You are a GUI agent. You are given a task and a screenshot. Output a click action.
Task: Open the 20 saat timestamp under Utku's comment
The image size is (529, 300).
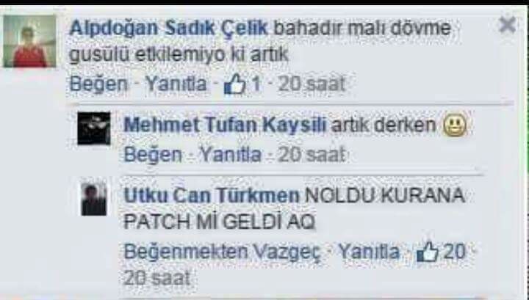[157, 279]
